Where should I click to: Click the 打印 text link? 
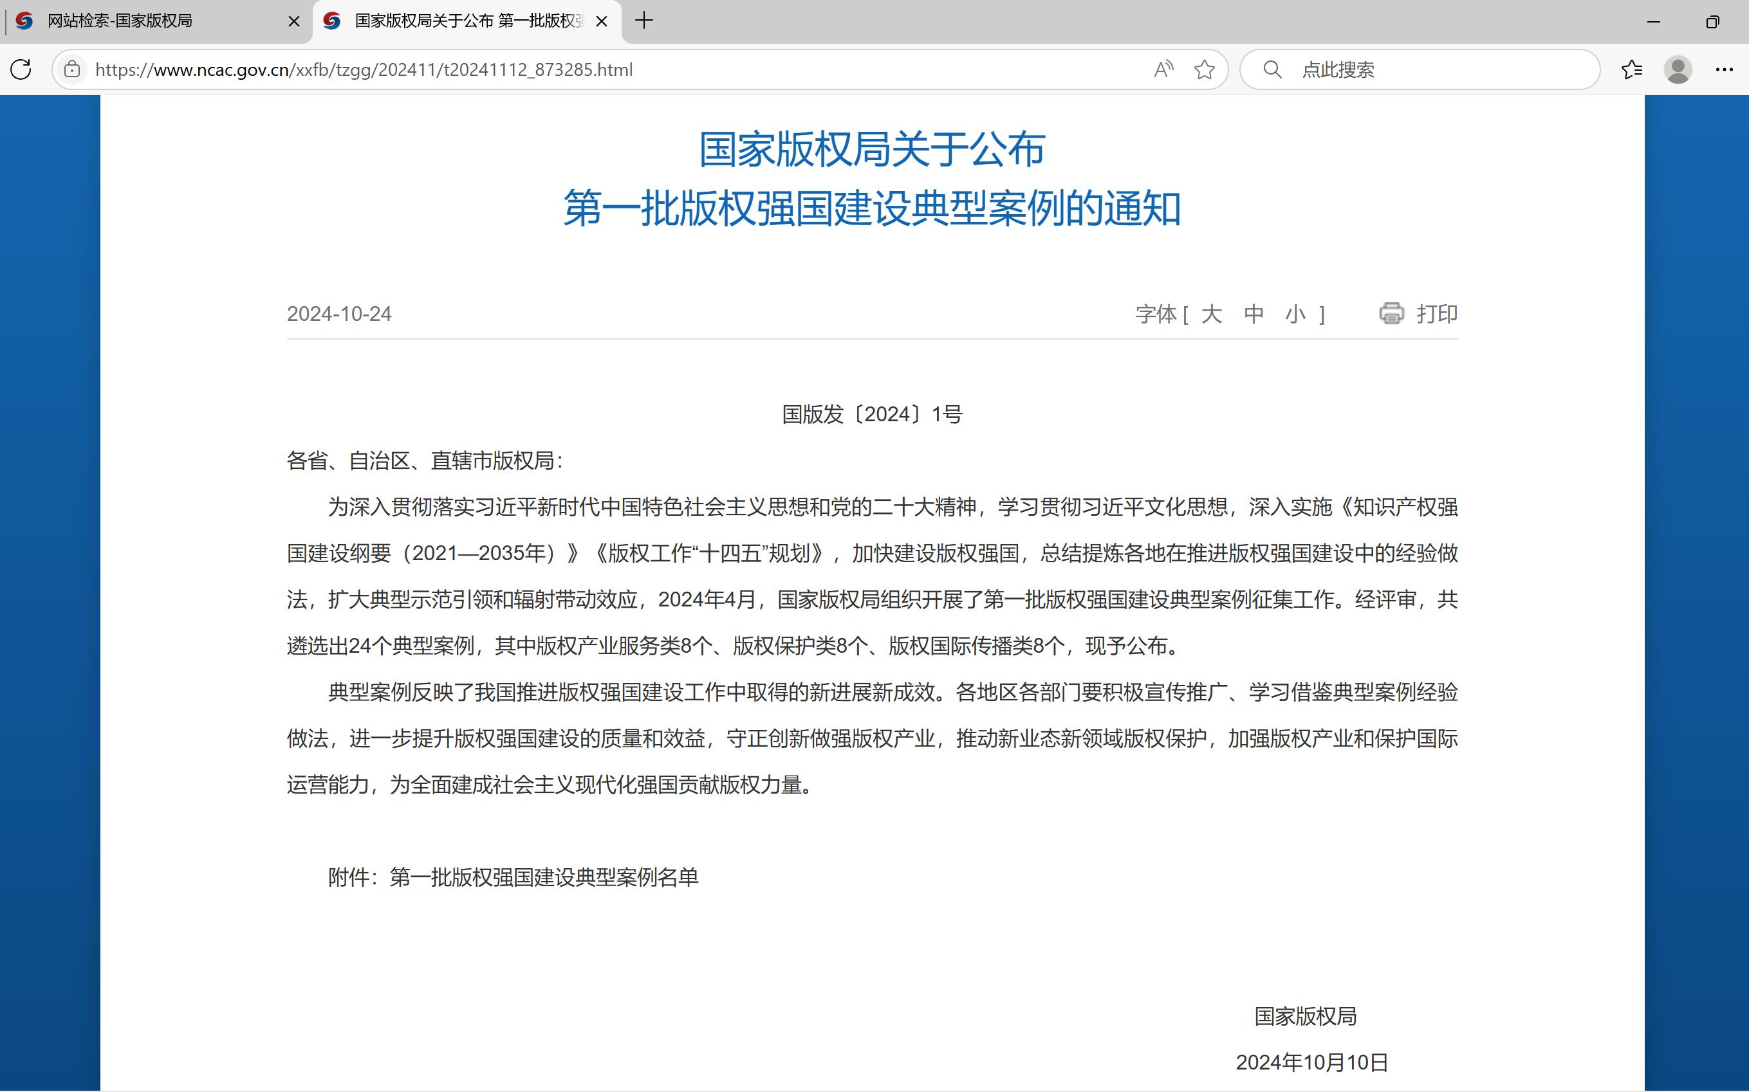[x=1437, y=314]
